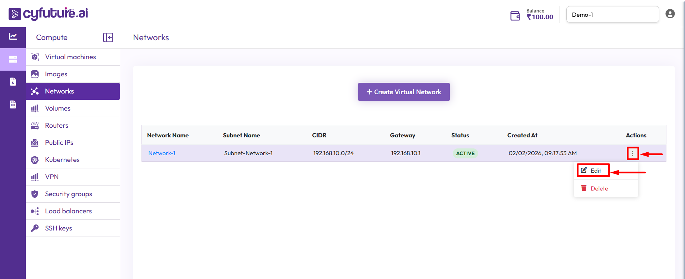Click the wallet balance icon
This screenshot has width=685, height=279.
pyautogui.click(x=515, y=16)
